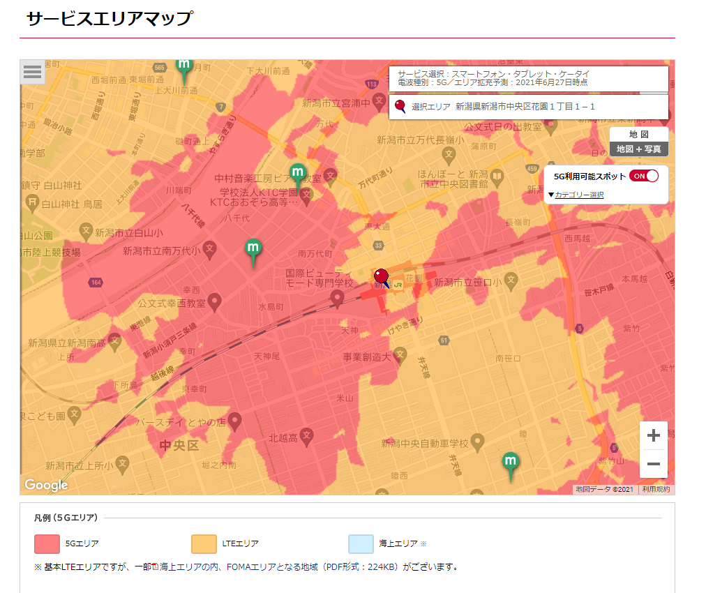Open the バースデイ とやの店 pin

234,422
